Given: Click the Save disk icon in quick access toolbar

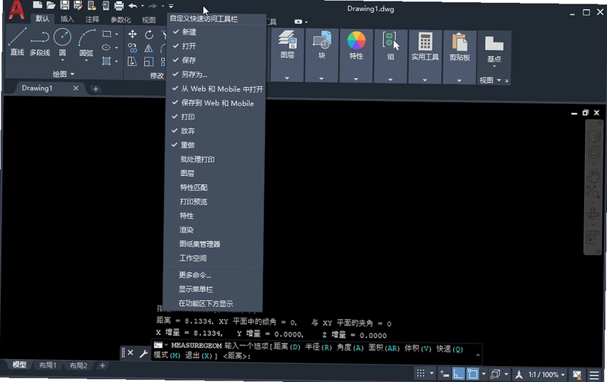Looking at the screenshot, I should coord(64,5).
